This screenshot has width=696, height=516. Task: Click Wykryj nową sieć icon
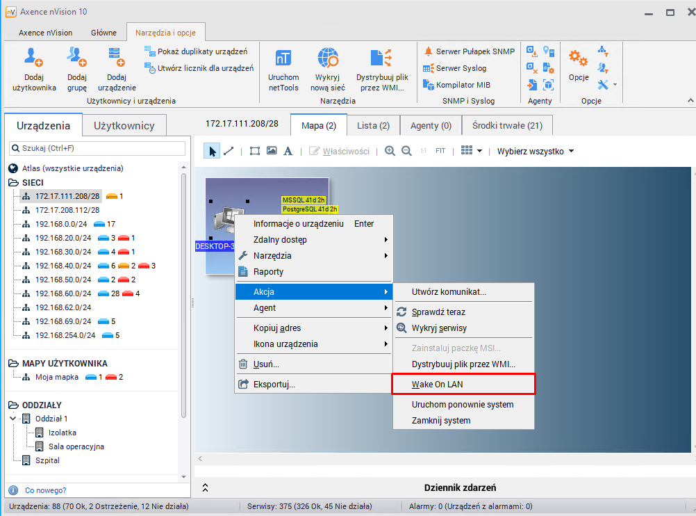(x=327, y=58)
